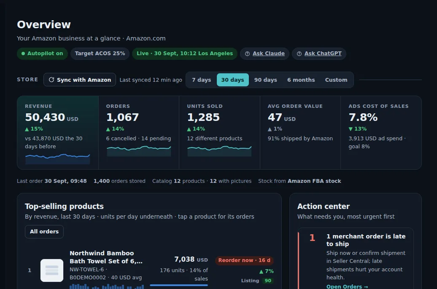Click 'Amazon FBA stock' source text

(314, 181)
